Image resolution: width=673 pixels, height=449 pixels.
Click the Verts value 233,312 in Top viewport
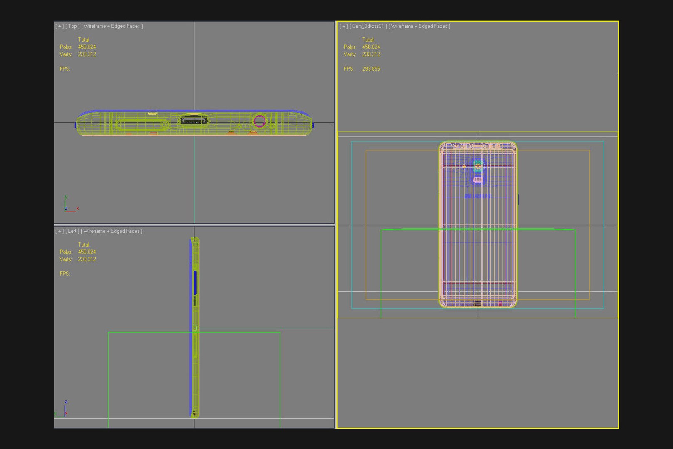coord(87,54)
